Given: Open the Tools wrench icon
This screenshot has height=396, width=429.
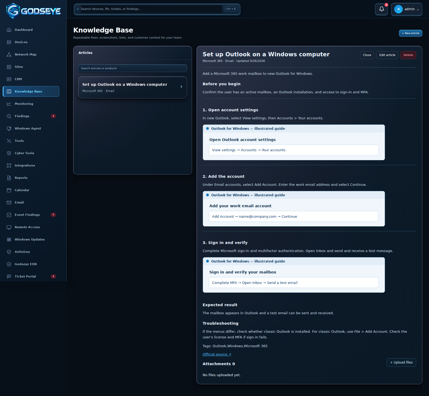Looking at the screenshot, I should pyautogui.click(x=9, y=141).
